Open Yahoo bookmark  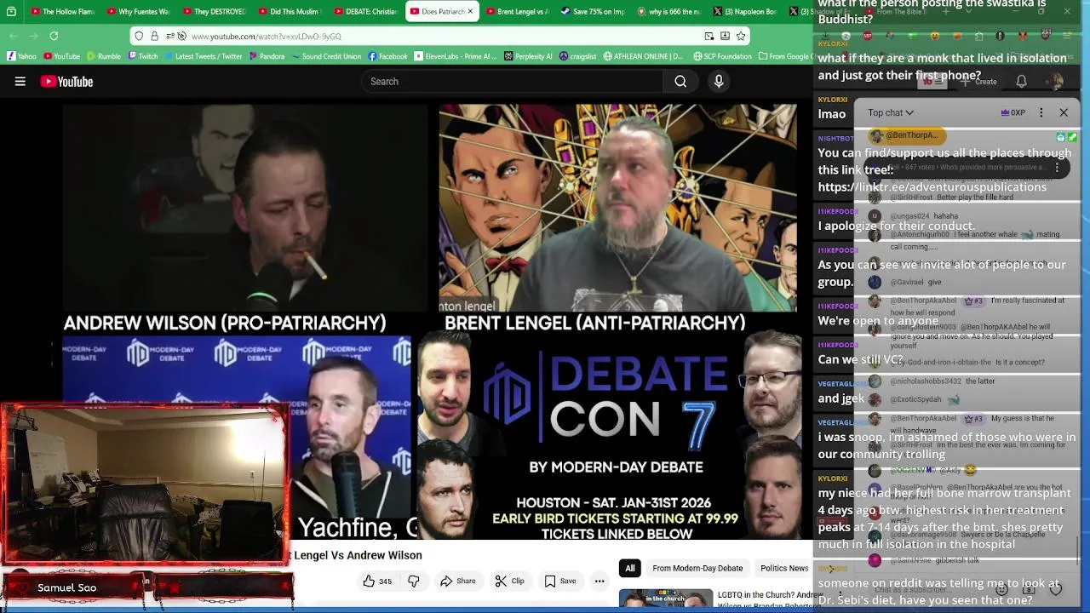[21, 56]
